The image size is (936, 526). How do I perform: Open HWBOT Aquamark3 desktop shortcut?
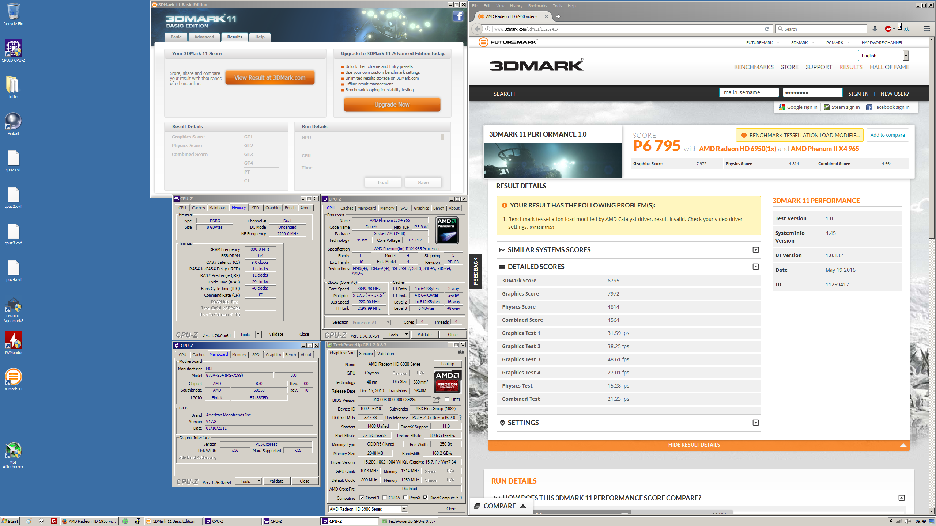pos(13,310)
